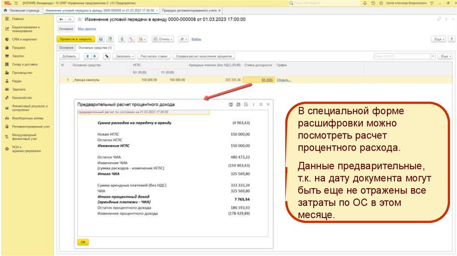
Task: Switch to the Основное tab
Action: [66, 47]
